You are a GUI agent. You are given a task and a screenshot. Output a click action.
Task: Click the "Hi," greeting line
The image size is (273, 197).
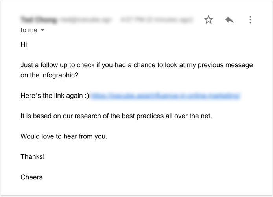click(24, 44)
